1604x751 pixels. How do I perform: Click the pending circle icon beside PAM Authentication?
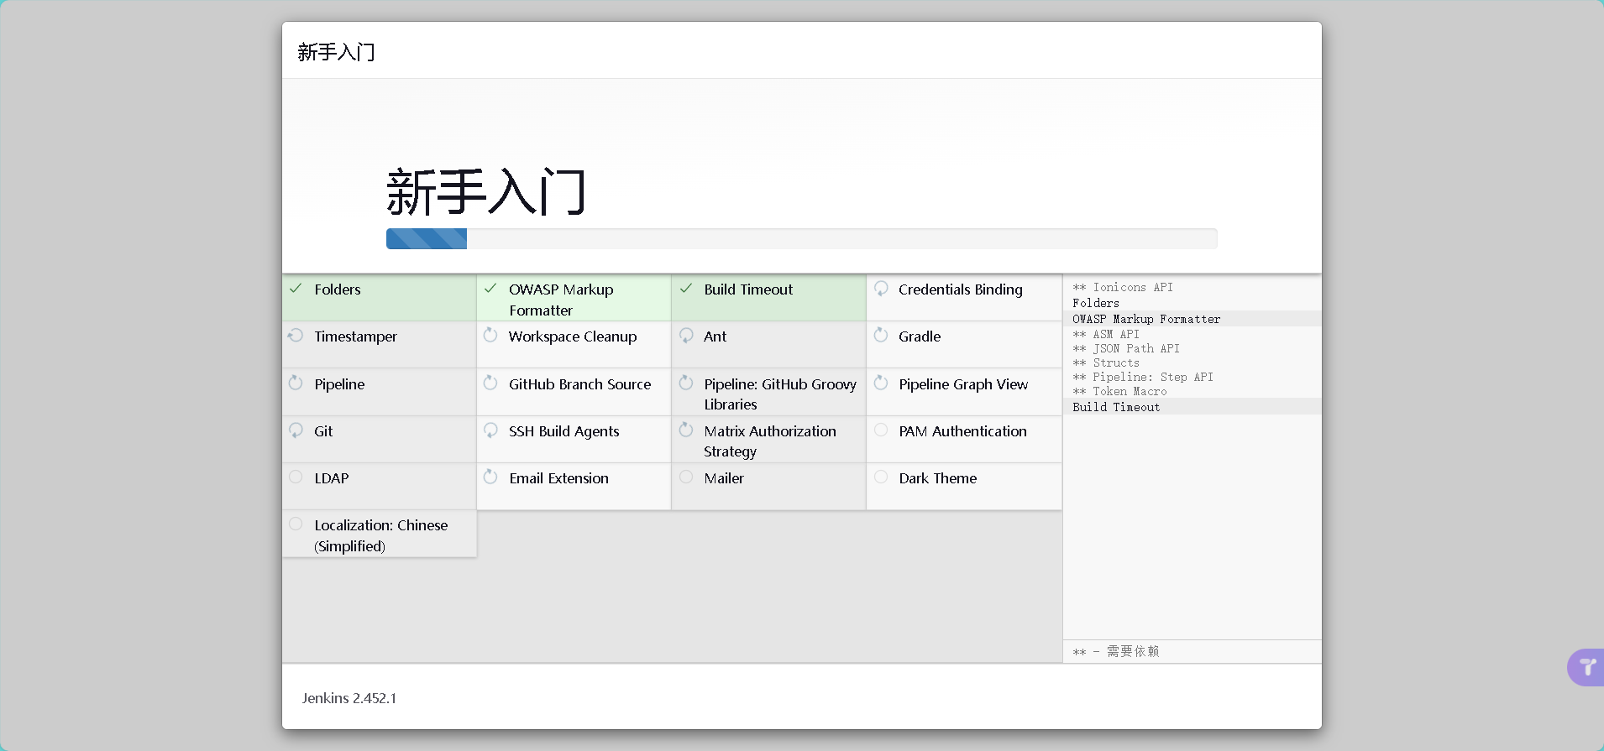pyautogui.click(x=881, y=430)
